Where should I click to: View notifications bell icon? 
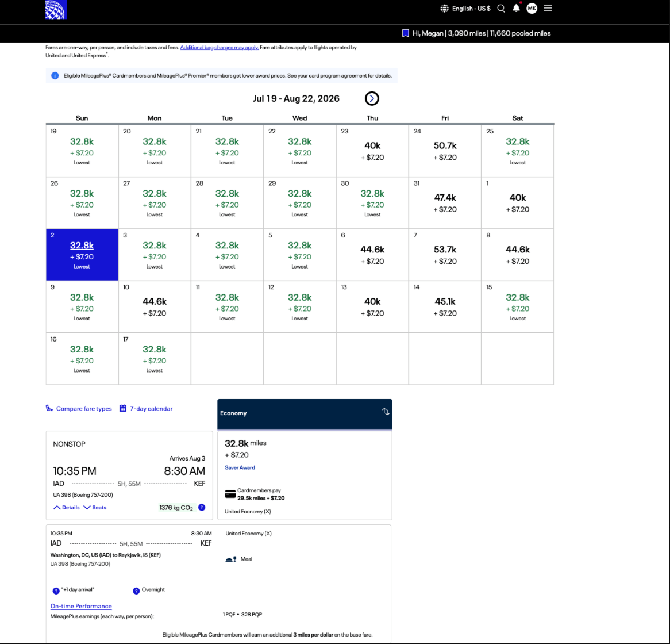click(516, 8)
